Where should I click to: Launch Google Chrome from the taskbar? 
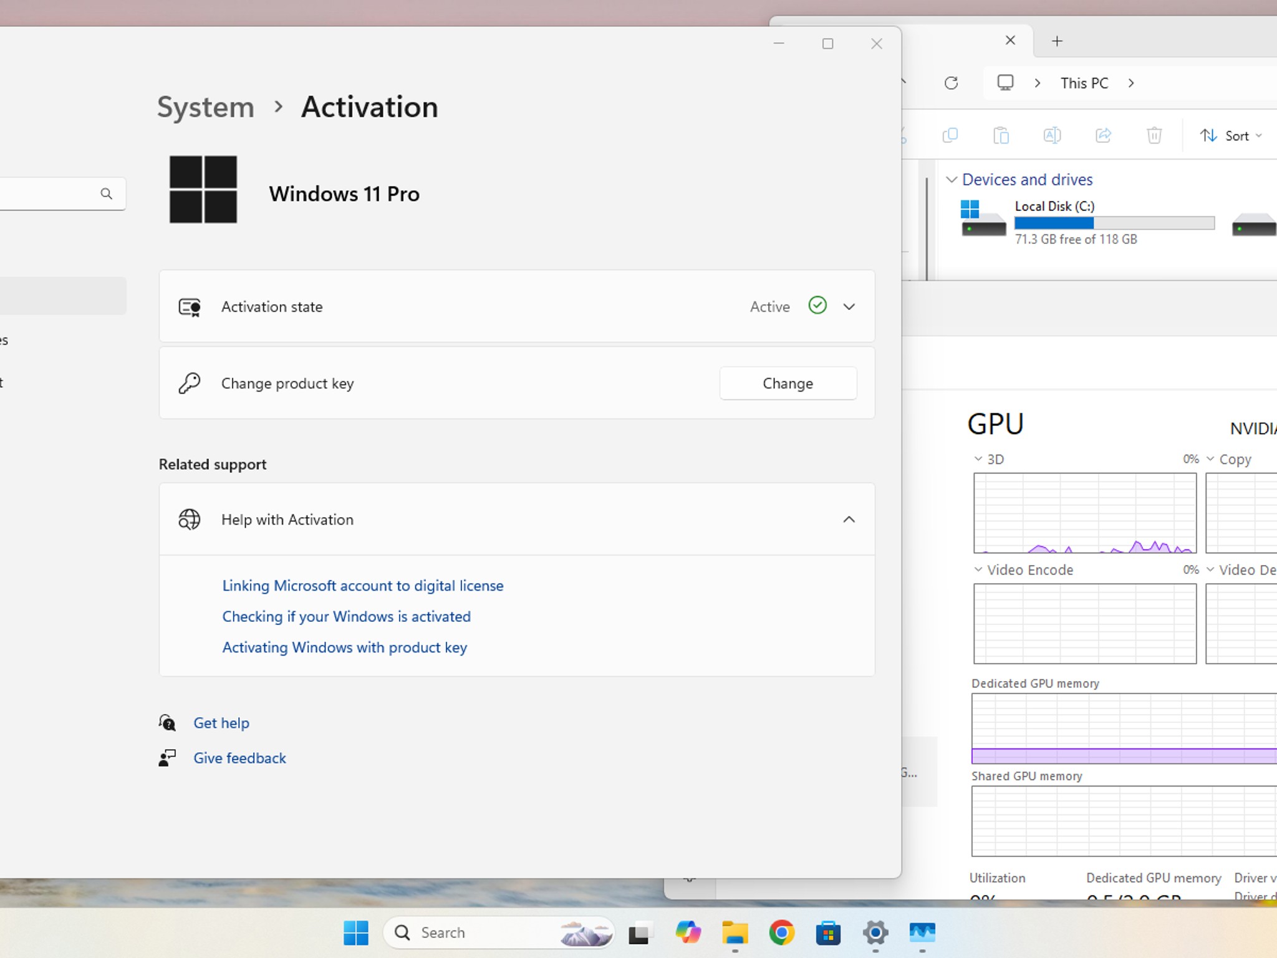781,933
